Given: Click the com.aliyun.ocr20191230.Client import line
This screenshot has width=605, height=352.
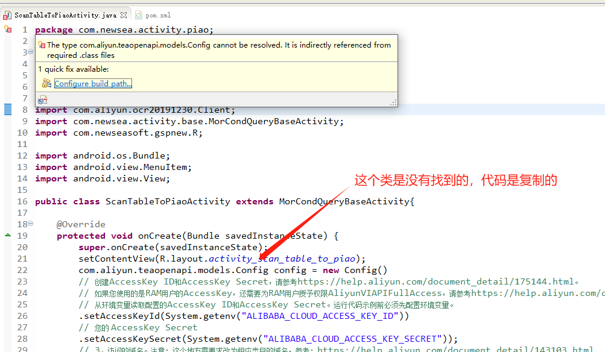Looking at the screenshot, I should tap(135, 110).
